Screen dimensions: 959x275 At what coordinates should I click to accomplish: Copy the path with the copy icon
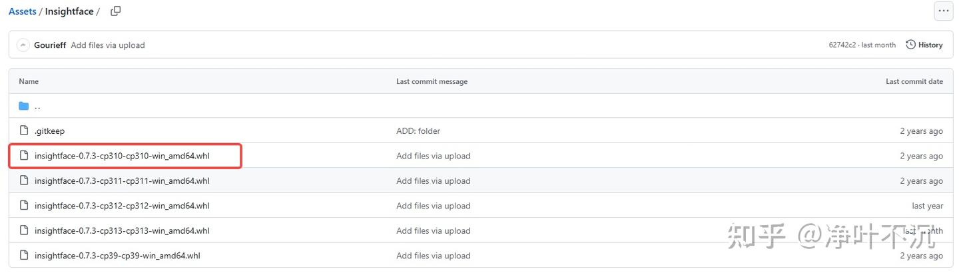[x=115, y=11]
